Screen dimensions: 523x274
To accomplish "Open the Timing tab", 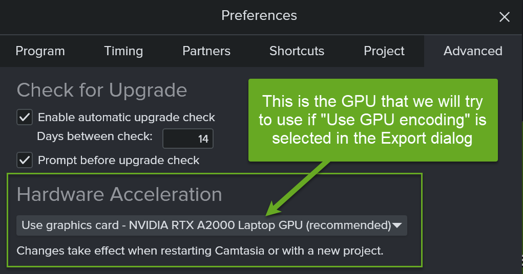I will click(x=123, y=51).
